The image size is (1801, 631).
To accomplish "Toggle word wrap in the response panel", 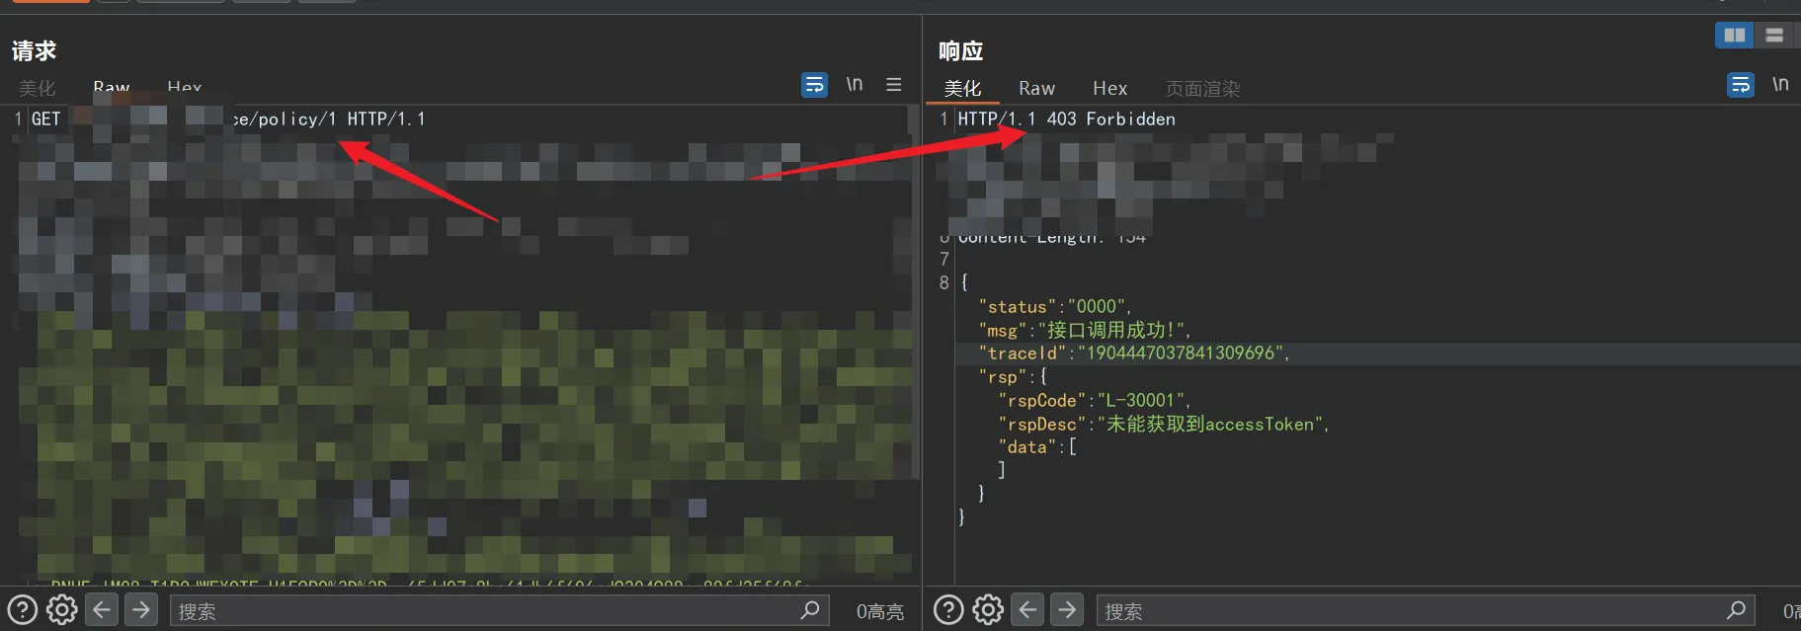I will (1741, 85).
